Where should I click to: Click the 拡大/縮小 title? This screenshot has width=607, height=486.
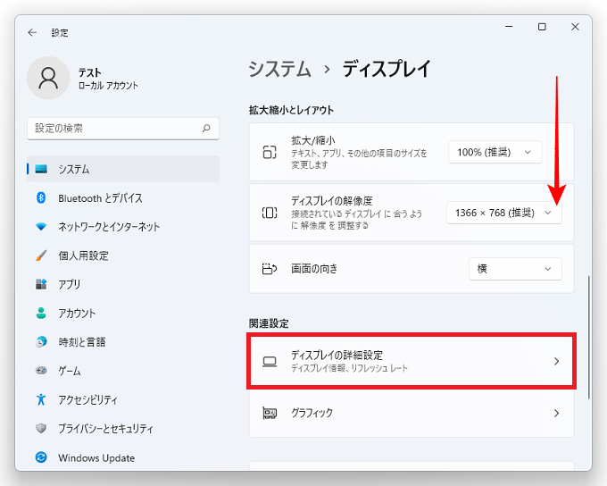[313, 140]
